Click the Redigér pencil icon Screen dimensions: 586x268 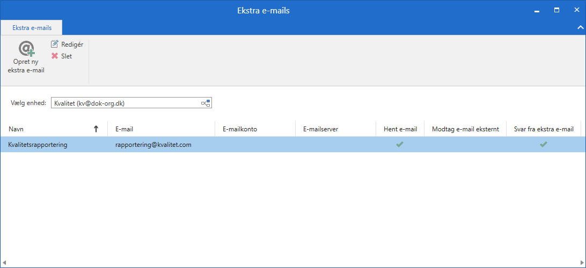pyautogui.click(x=55, y=44)
